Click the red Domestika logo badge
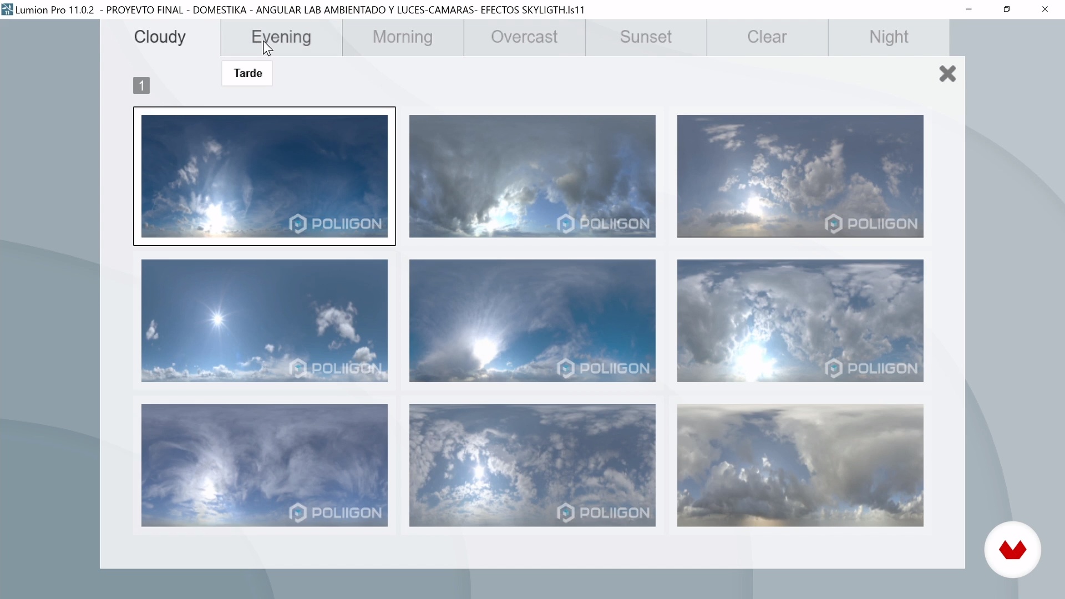Image resolution: width=1065 pixels, height=599 pixels. point(1012,550)
